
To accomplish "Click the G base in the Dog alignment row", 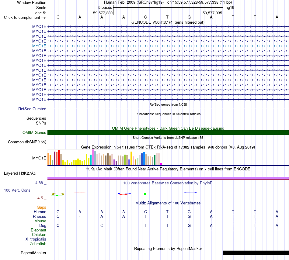I will pyautogui.click(x=189, y=226).
